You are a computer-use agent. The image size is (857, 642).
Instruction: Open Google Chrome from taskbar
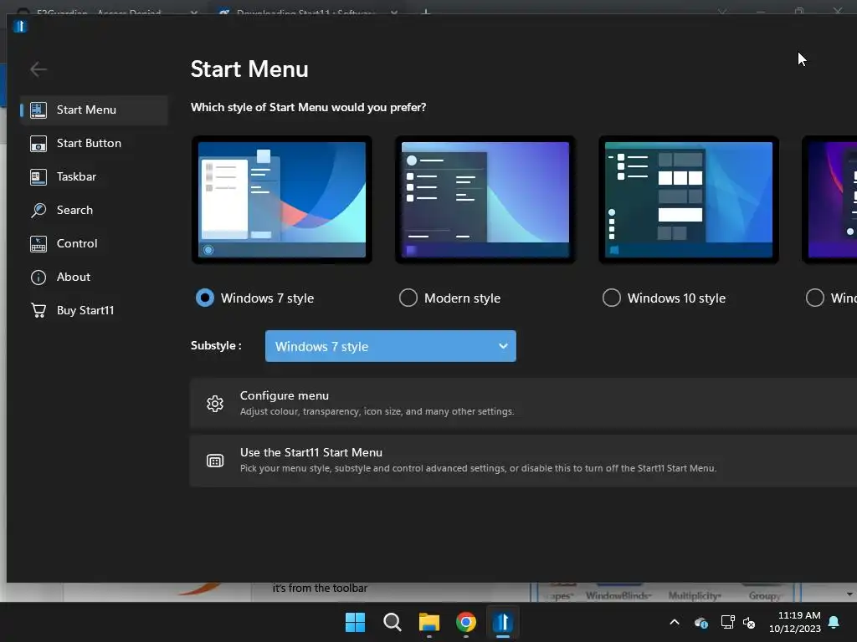[x=466, y=622]
